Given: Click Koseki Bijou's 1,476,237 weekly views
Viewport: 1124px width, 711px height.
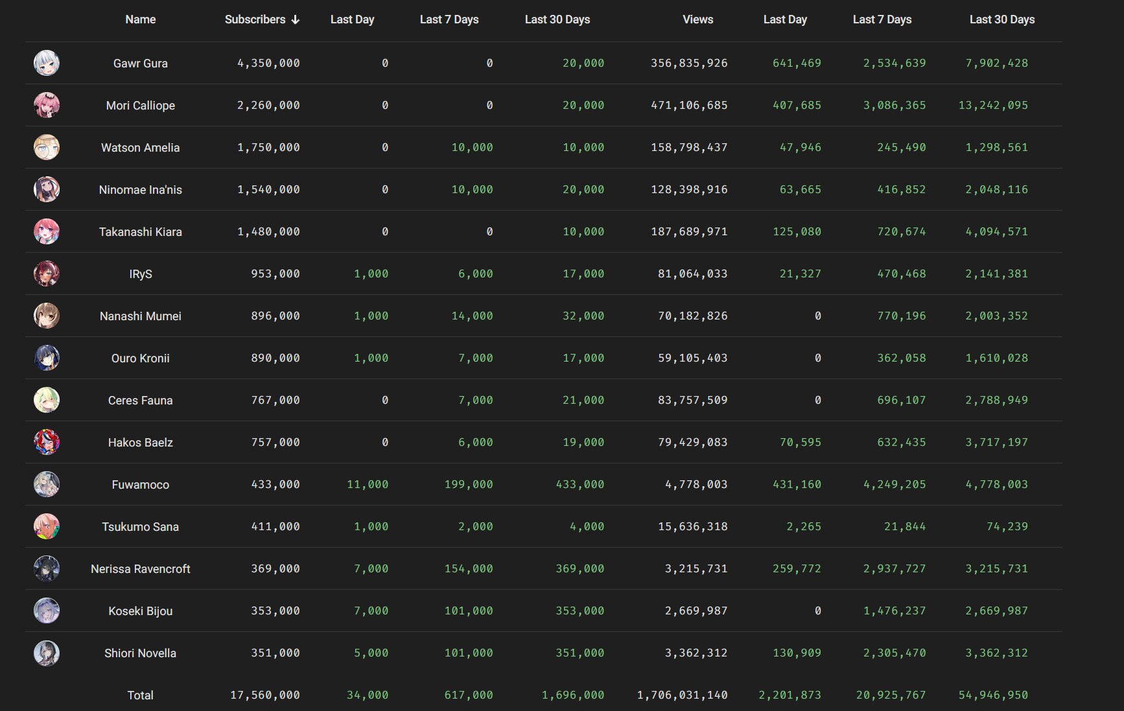Looking at the screenshot, I should click(895, 611).
